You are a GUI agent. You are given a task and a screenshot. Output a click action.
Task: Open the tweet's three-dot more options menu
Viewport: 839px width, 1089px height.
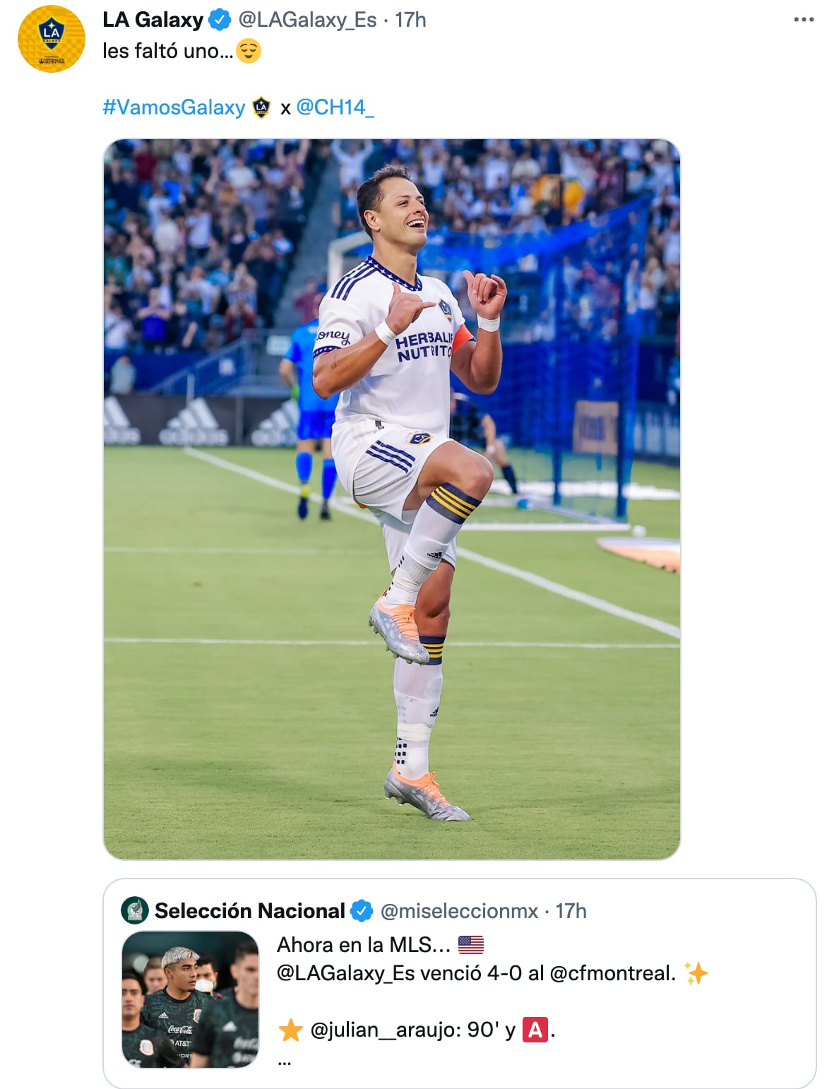tap(804, 20)
